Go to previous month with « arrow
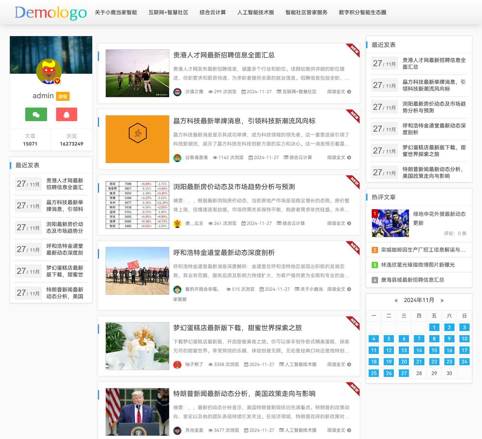Screen dimensions: 482x439 pyautogui.click(x=396, y=300)
